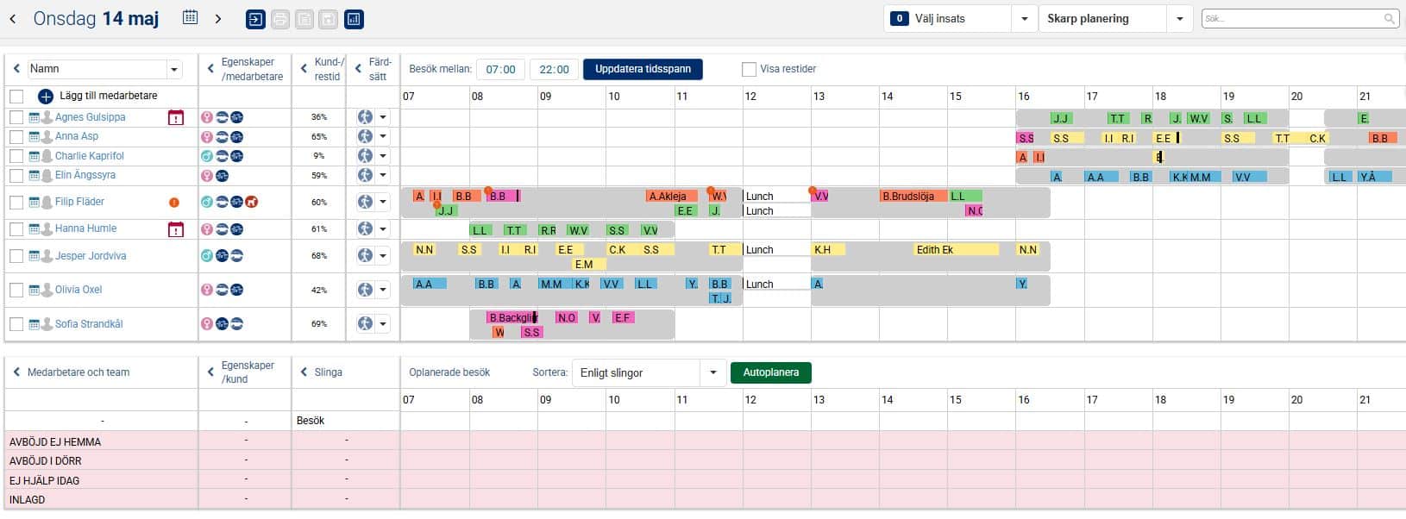Open travel mode dropdown for Jesper Jordviva
1406x519 pixels.
pyautogui.click(x=383, y=256)
